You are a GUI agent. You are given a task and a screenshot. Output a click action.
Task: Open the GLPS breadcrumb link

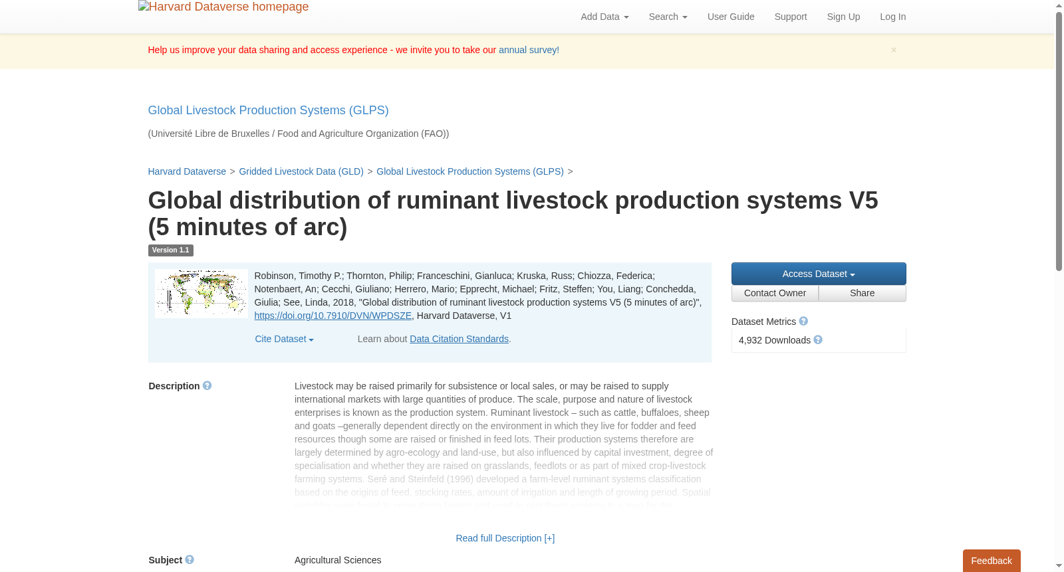(x=470, y=171)
